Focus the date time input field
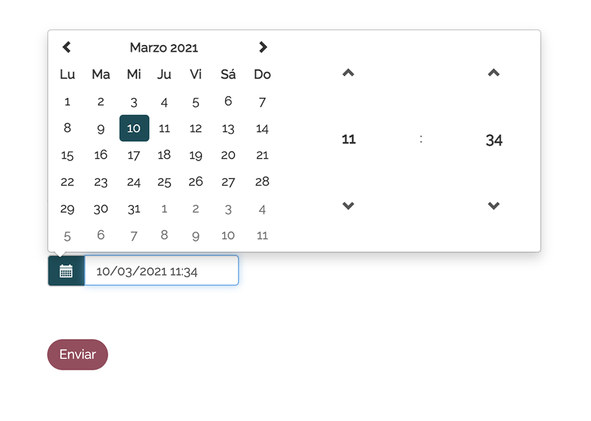The image size is (591, 421). tap(162, 271)
